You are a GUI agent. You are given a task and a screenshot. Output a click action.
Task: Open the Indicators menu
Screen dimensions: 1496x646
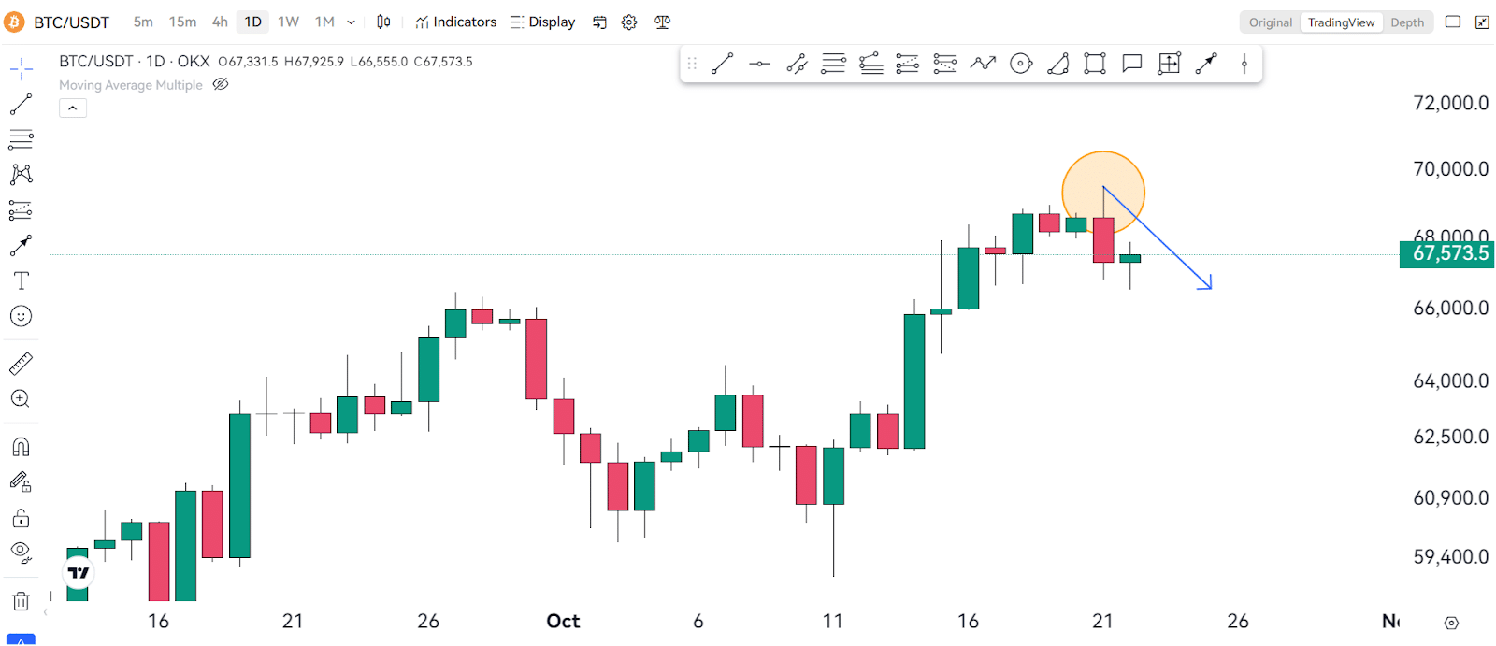[456, 22]
